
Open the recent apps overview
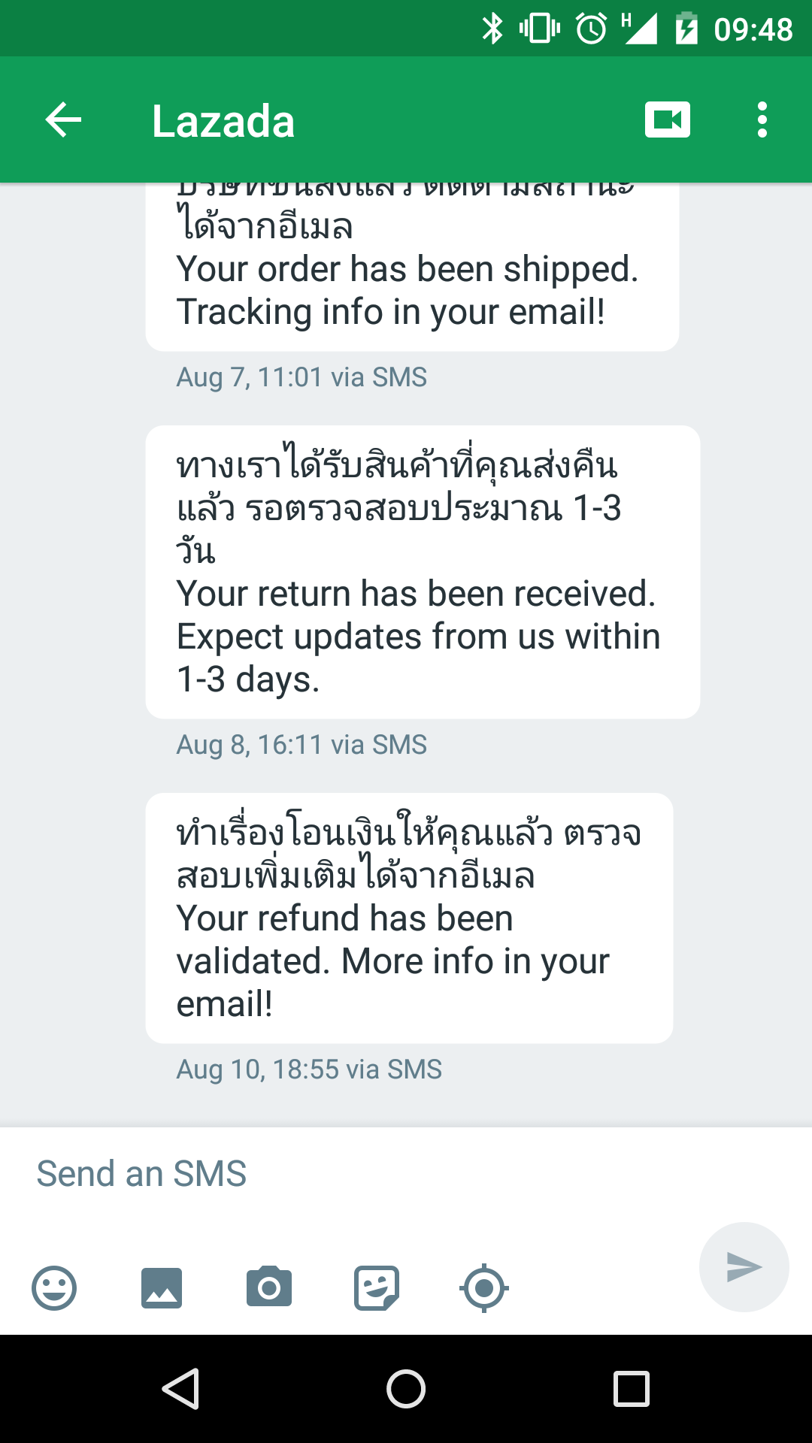pos(631,1388)
